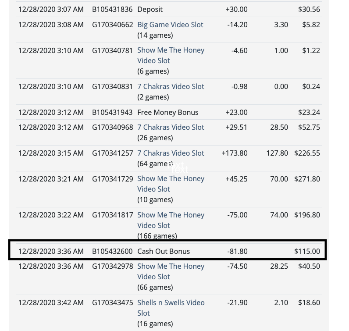Open 7 Chakras Video Slot link with 2 games
Viewport: 349px width, 331px height.
171,86
